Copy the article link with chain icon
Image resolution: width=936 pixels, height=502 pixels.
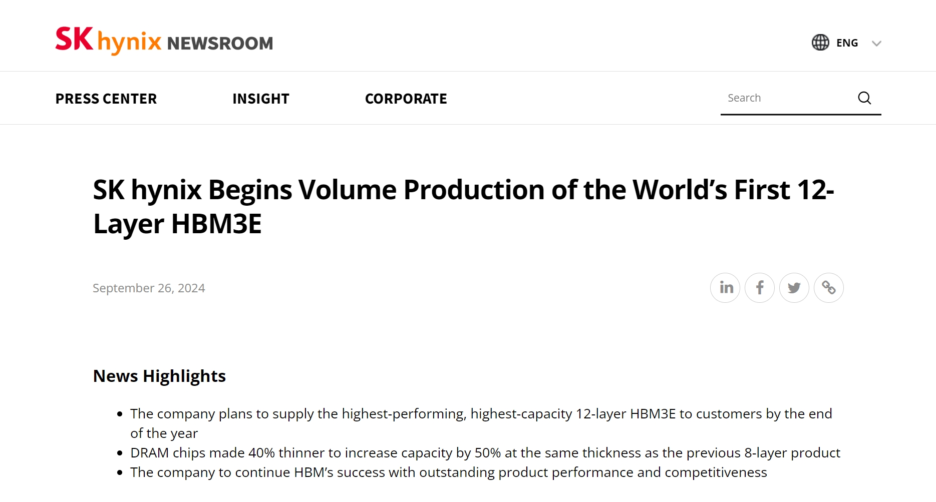(829, 288)
